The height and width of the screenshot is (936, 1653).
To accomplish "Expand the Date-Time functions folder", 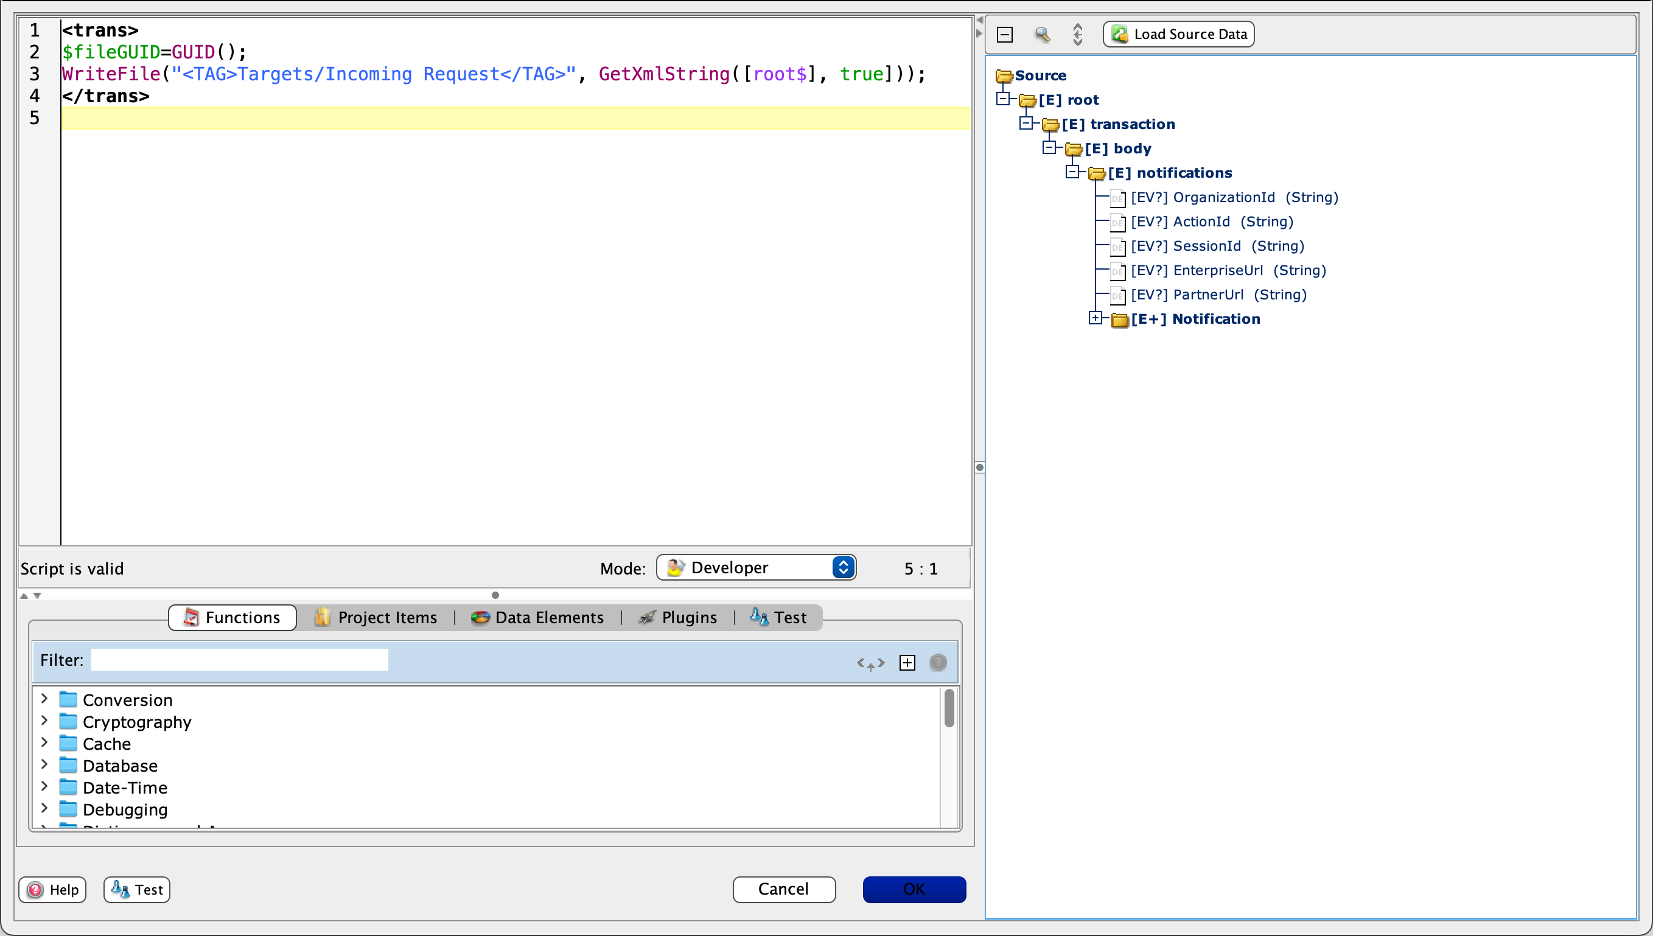I will coord(43,787).
